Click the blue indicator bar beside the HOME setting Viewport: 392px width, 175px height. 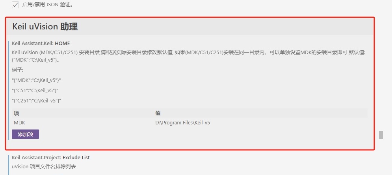9,90
